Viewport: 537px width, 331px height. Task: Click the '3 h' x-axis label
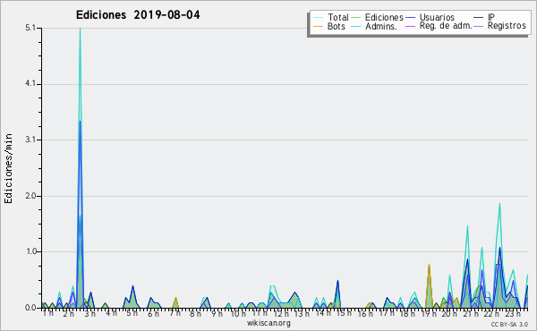point(90,313)
